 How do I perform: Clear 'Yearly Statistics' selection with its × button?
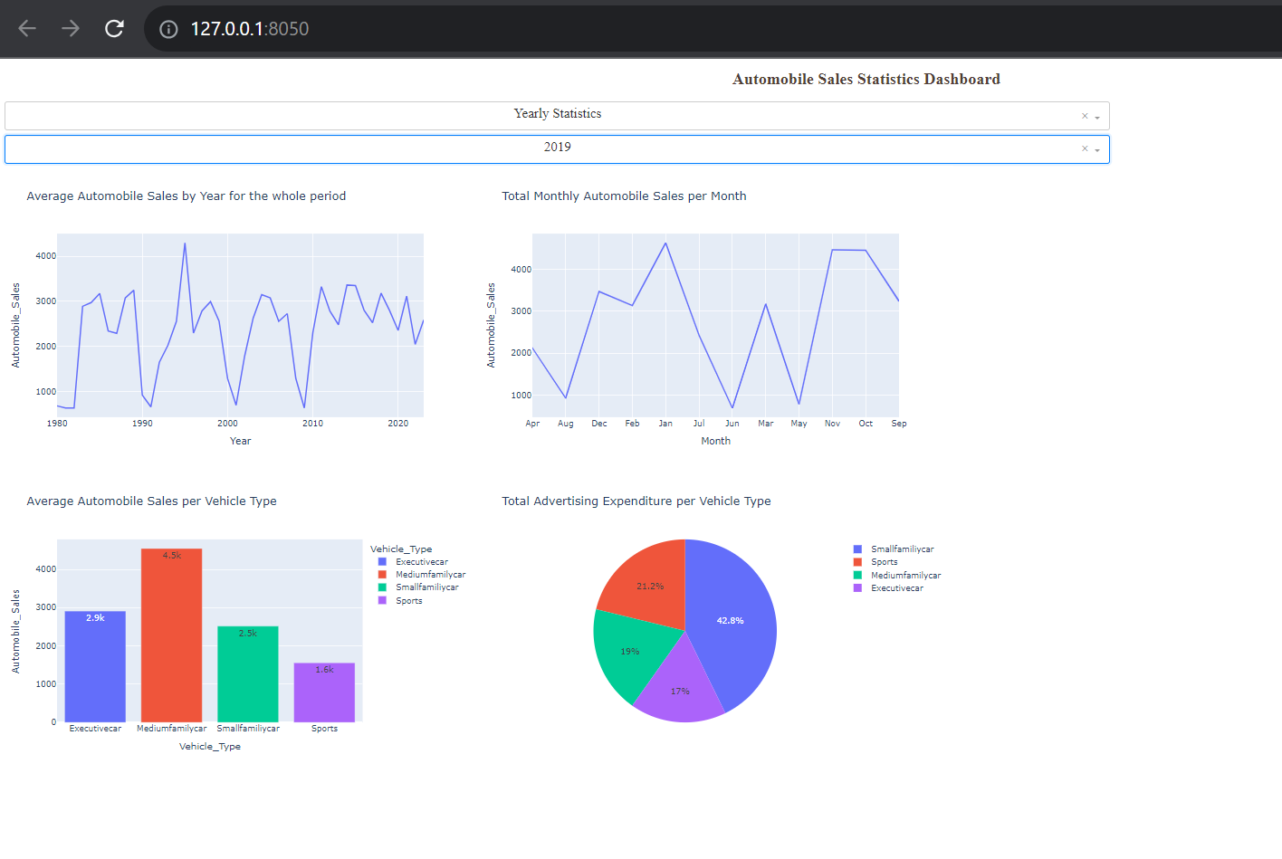tap(1084, 115)
